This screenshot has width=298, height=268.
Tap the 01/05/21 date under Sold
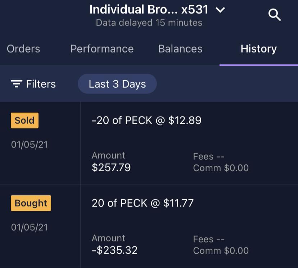29,145
